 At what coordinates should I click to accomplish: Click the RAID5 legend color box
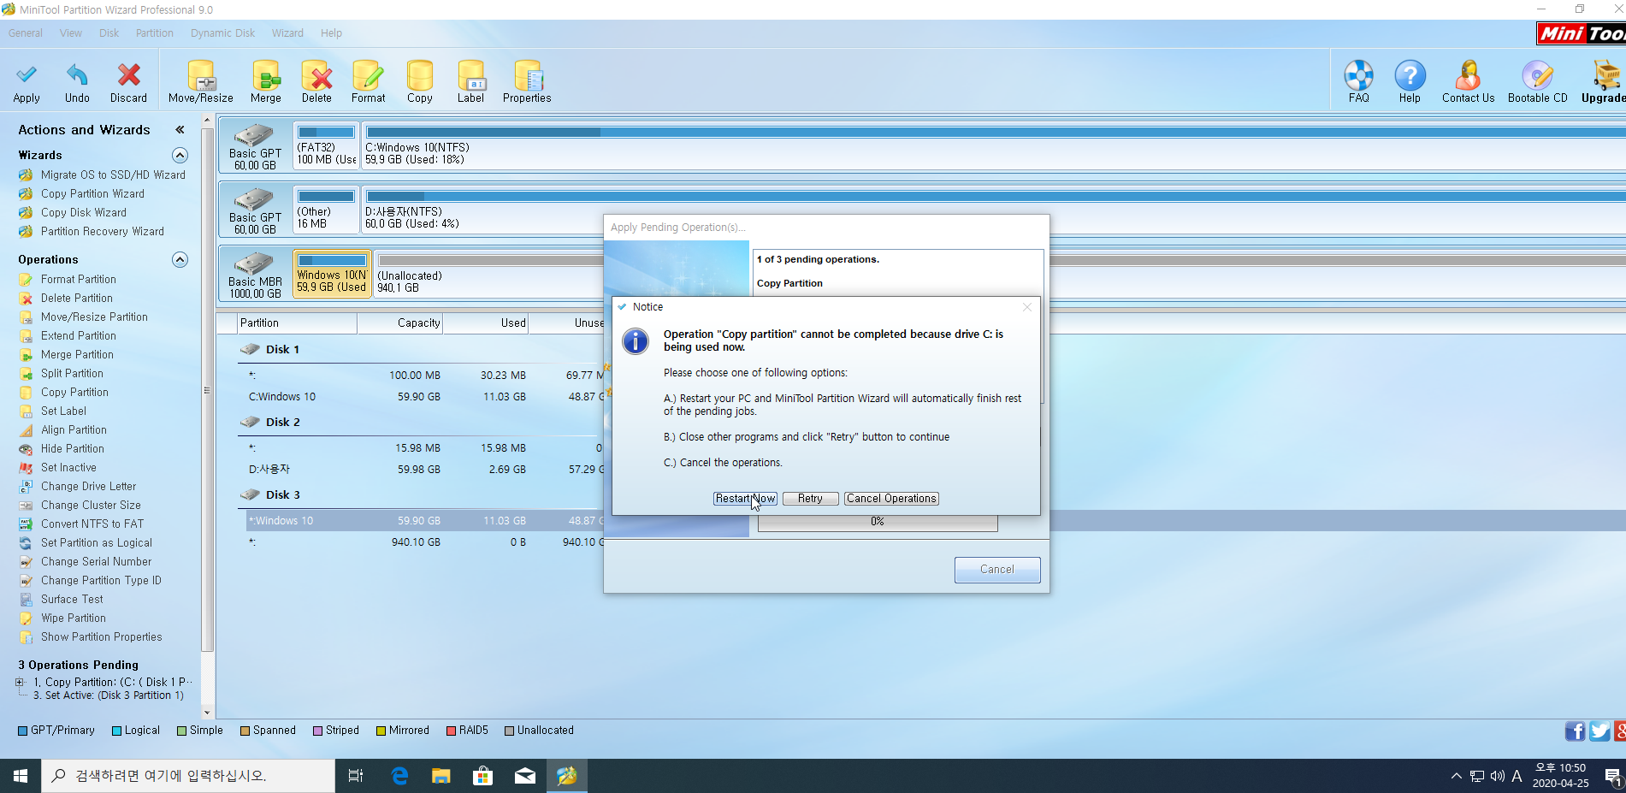451,731
